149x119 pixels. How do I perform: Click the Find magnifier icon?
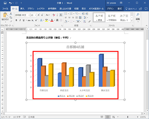tap(138, 15)
